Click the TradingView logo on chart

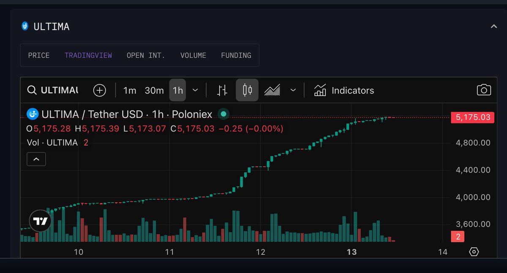(x=40, y=221)
